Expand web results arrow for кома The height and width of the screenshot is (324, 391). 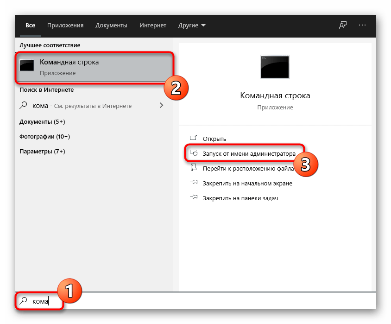[161, 106]
